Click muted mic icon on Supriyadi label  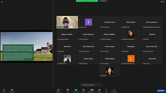pos(100,76)
